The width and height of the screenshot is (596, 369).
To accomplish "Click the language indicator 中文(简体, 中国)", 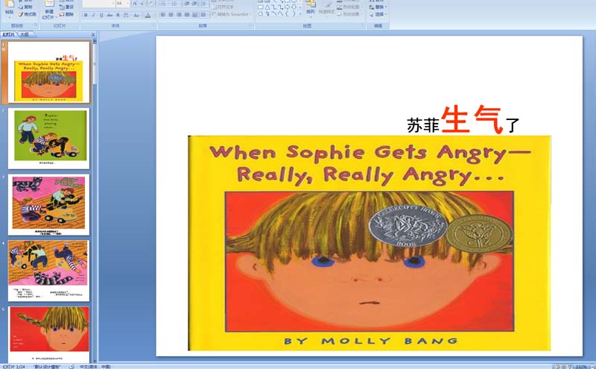I will 95,366.
